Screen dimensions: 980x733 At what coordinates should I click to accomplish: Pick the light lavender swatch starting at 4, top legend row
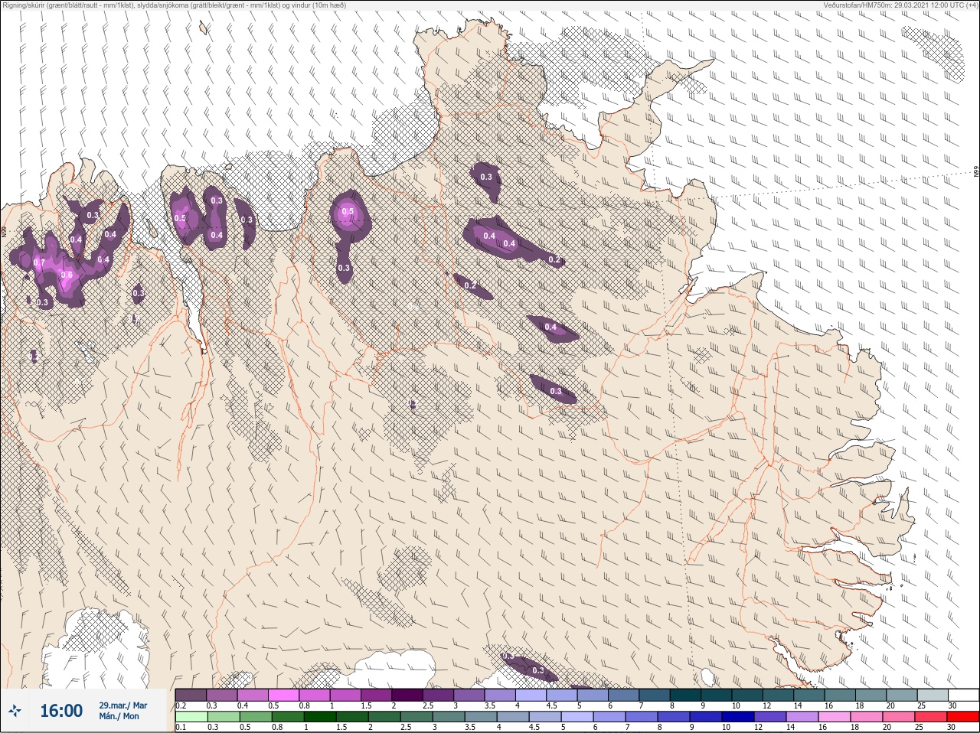coord(532,695)
